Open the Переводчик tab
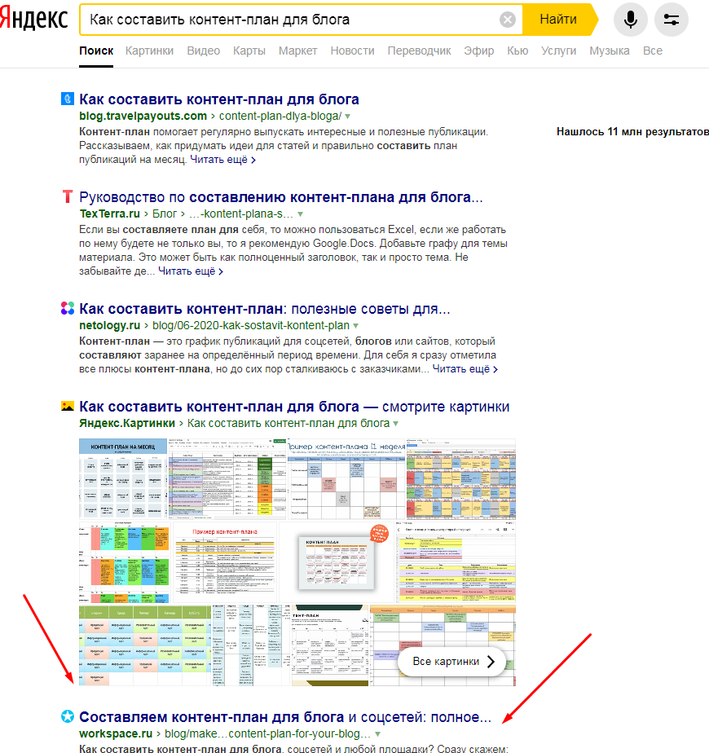The image size is (709, 753). coord(420,51)
